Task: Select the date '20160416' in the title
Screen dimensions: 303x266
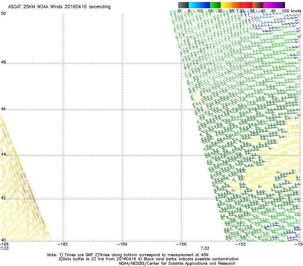Action: pyautogui.click(x=76, y=7)
